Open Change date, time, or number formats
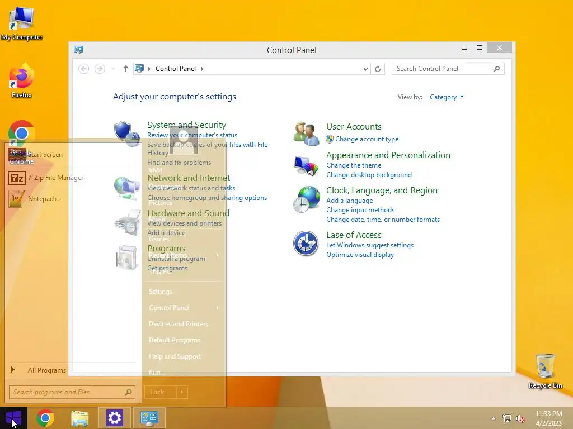 (383, 219)
